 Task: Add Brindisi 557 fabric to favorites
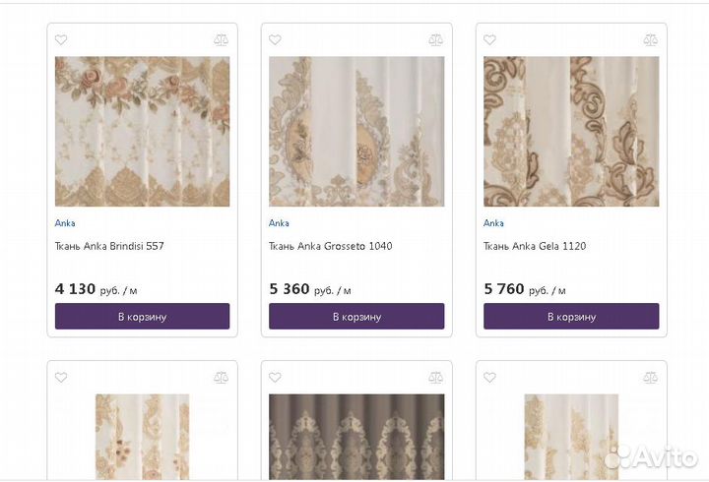(x=61, y=40)
